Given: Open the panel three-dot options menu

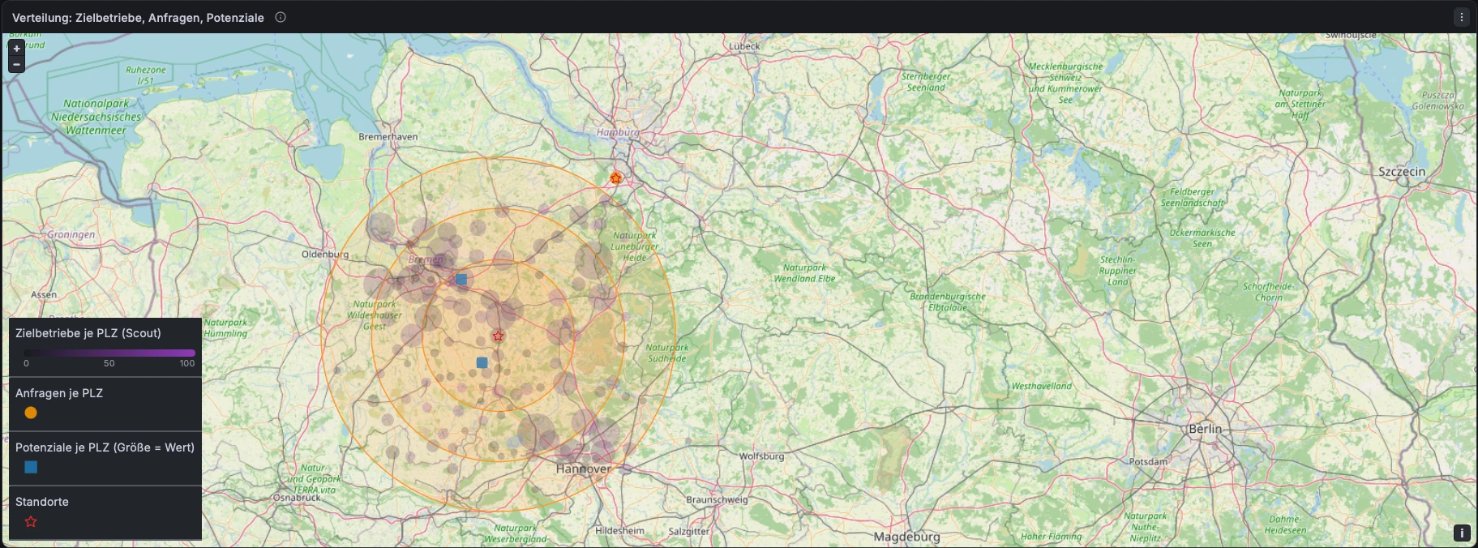Looking at the screenshot, I should pos(1462,17).
